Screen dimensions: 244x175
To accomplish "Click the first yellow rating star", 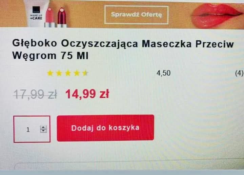I will [50, 73].
